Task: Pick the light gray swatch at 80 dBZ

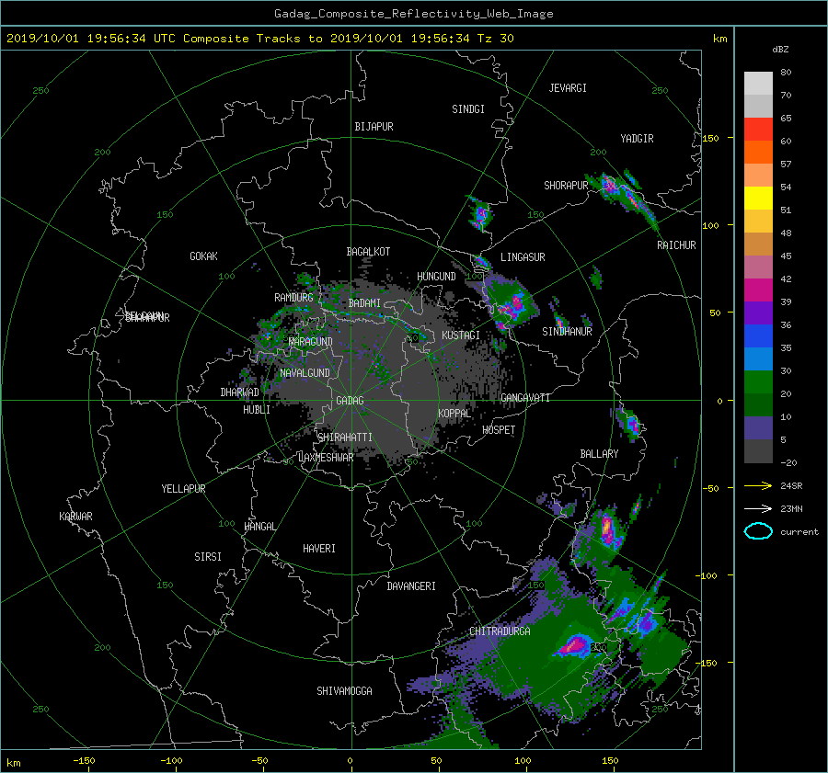Action: point(758,83)
